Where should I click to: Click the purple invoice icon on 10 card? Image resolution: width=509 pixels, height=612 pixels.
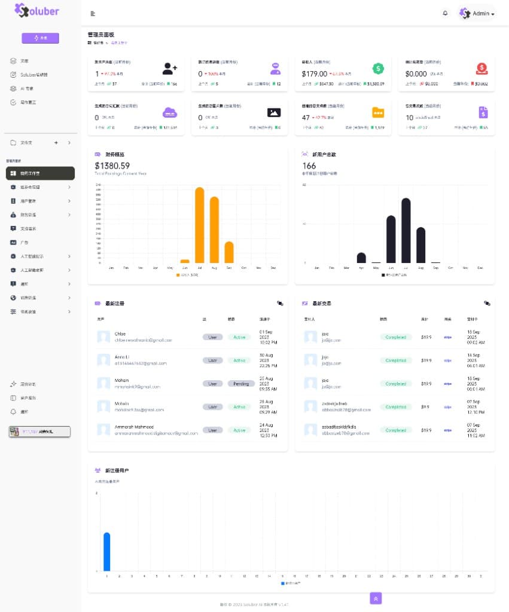pyautogui.click(x=483, y=112)
